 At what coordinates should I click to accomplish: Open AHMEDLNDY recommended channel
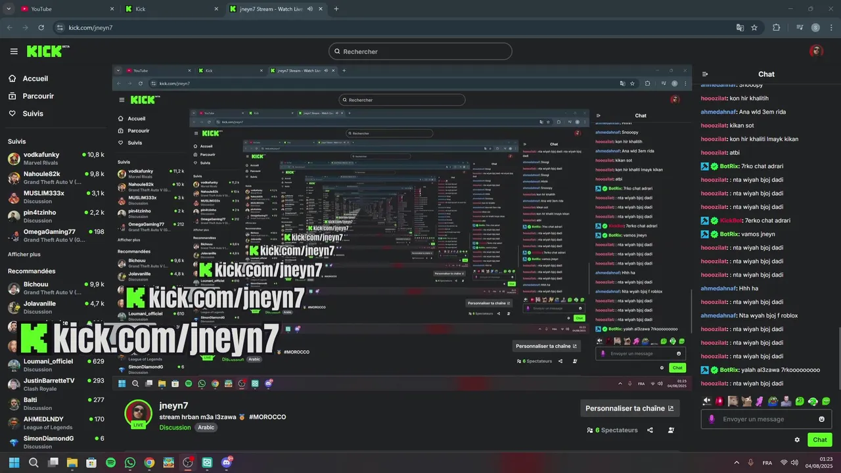(56, 422)
